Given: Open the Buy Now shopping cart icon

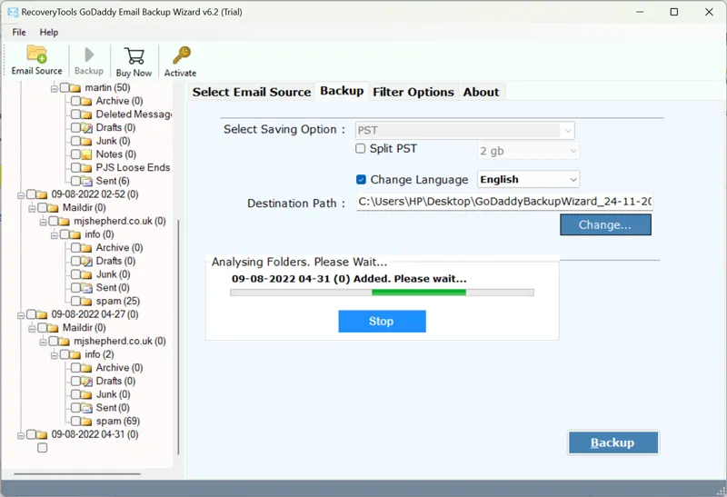Looking at the screenshot, I should (134, 55).
